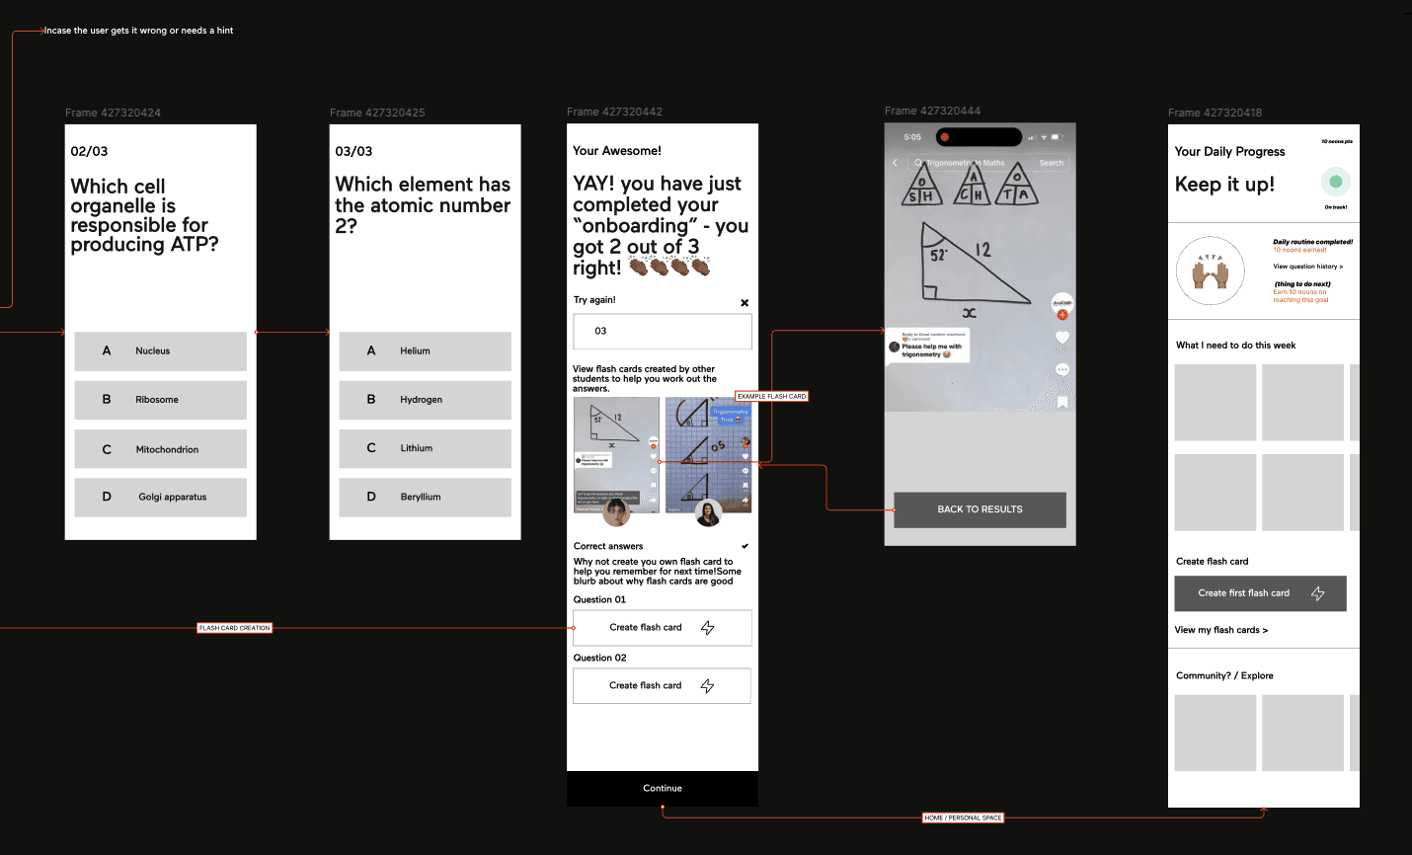Select the Frame 427320442 label

[x=614, y=112]
